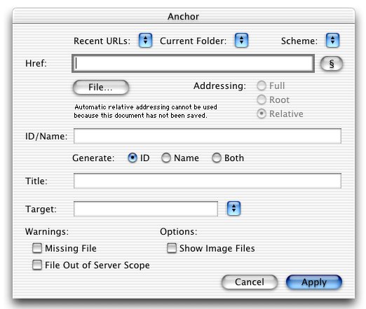Click the Apply button
The image size is (366, 309).
[314, 282]
